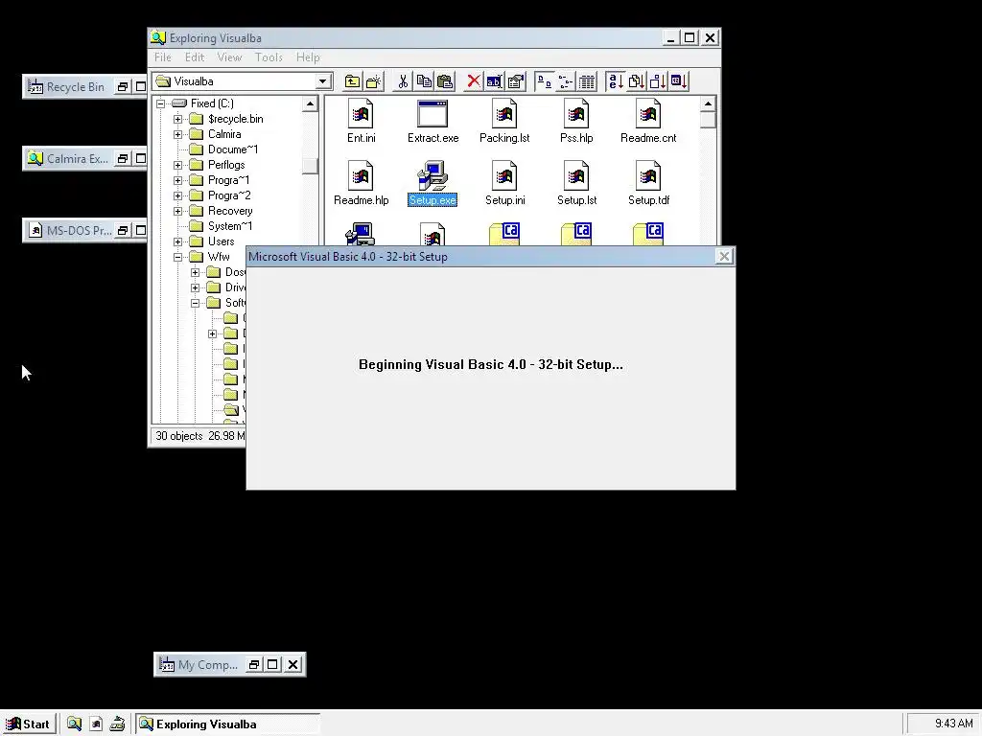This screenshot has width=982, height=736.
Task: Switch to list view in toolbar
Action: (x=566, y=81)
